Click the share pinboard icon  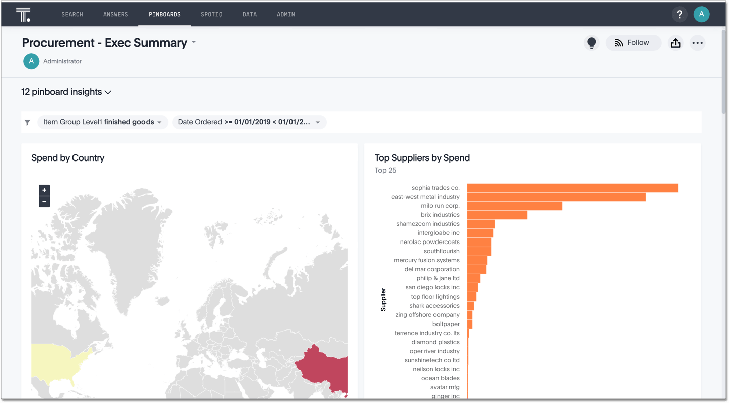pyautogui.click(x=676, y=43)
